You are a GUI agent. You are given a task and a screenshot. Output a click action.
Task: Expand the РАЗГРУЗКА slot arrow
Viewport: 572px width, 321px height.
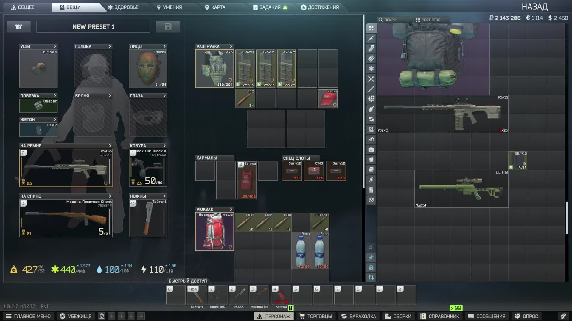point(231,46)
